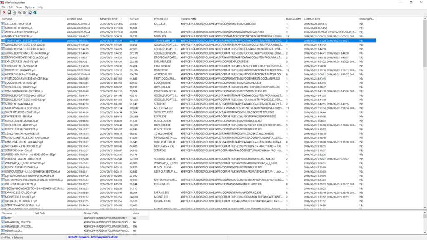Select the SKYPESETUP.EXE-2D99E16B.pf filename
The height and width of the screenshot is (240, 427).
click(23, 112)
